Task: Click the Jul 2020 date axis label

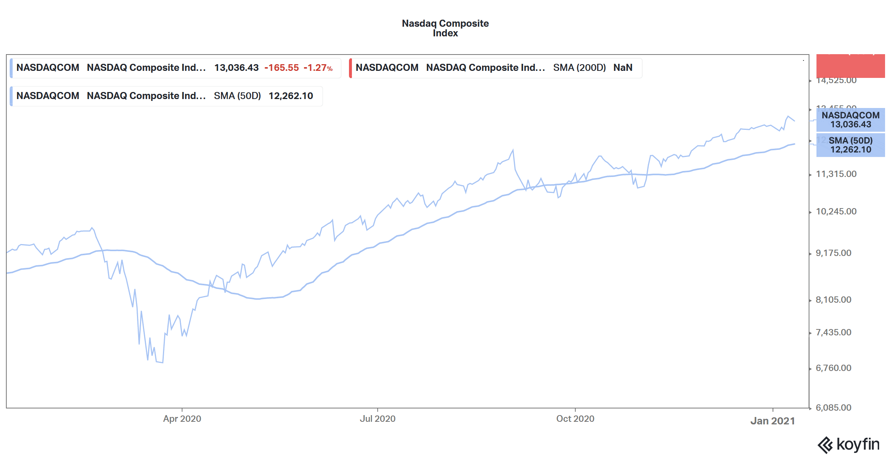Action: click(378, 419)
